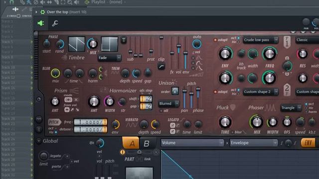The height and width of the screenshot is (179, 319).
Task: Open the Classic dropdown
Action: point(307,40)
